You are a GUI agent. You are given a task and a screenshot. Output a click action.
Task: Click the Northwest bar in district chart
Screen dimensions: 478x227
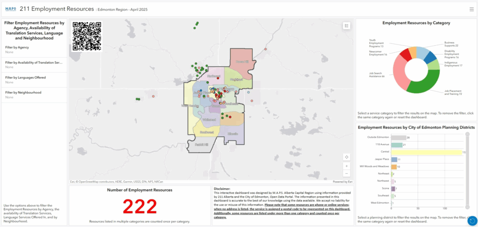[x=392, y=181]
